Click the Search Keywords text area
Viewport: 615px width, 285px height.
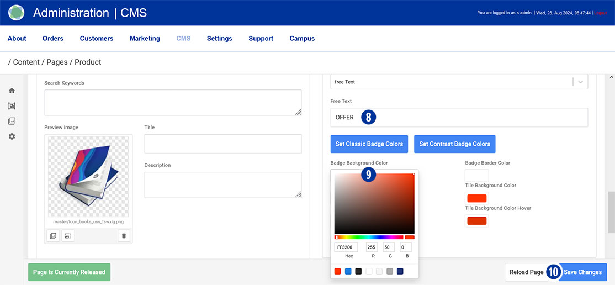173,103
